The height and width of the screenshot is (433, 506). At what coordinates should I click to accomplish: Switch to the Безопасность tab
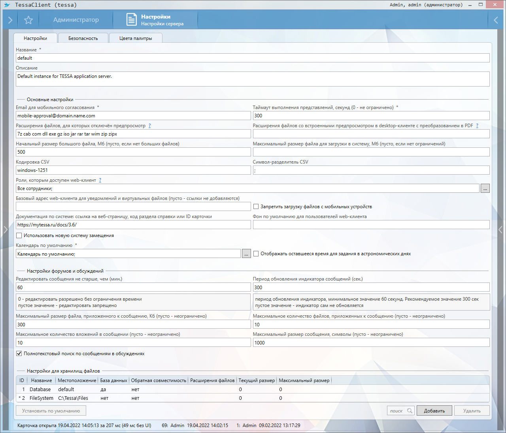[83, 38]
